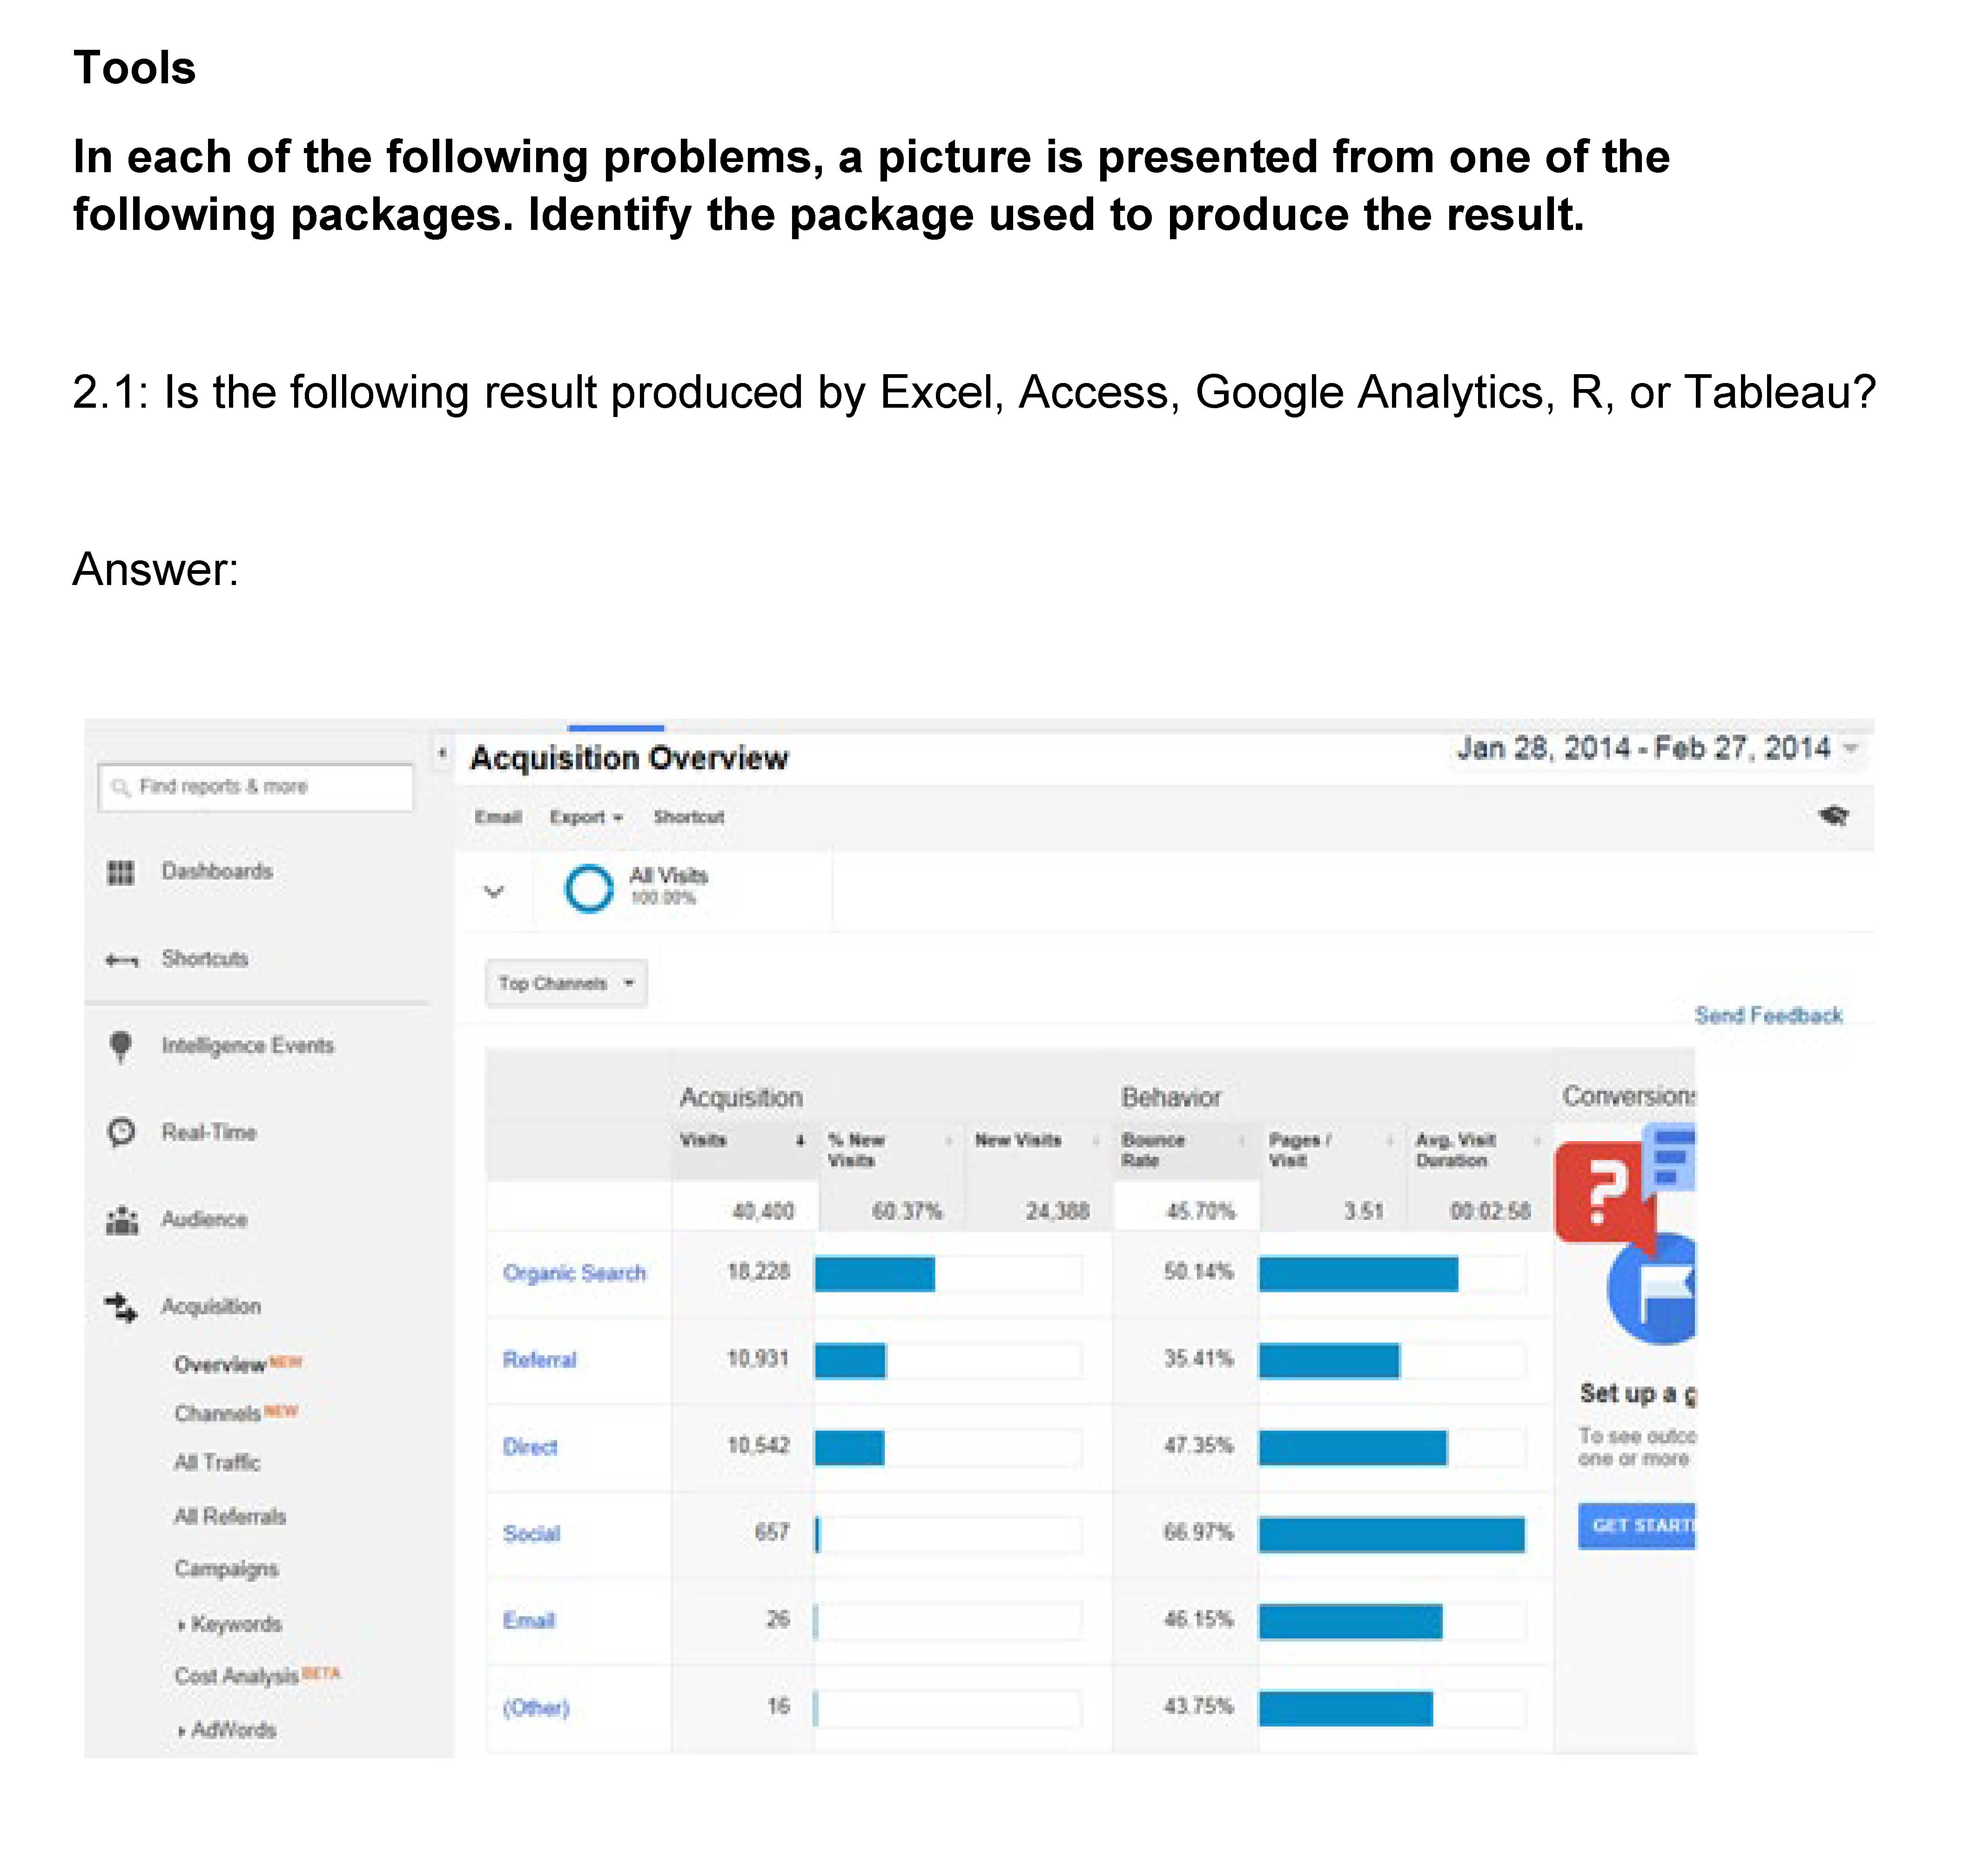Click the Intelligence Events lightbulb icon
This screenshot has width=1983, height=1876.
121,1046
